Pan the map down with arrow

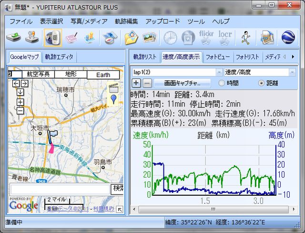click(20, 92)
